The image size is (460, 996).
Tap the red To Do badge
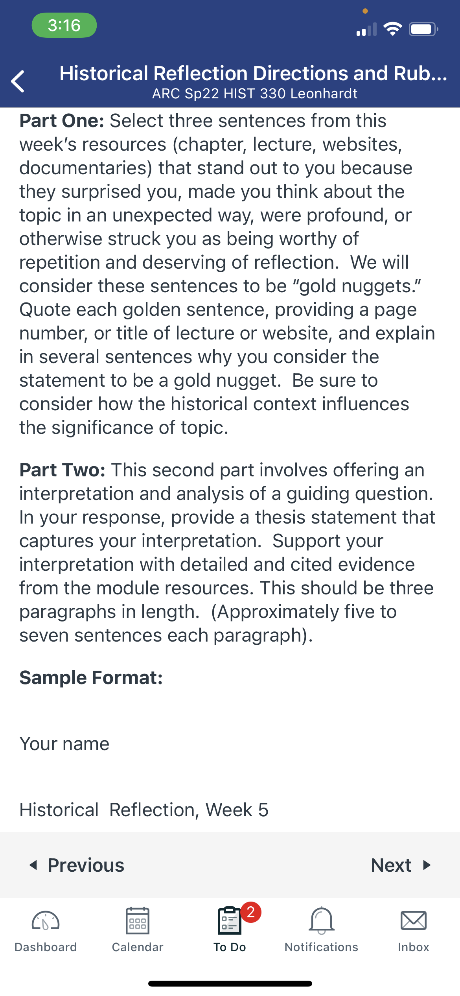251,912
